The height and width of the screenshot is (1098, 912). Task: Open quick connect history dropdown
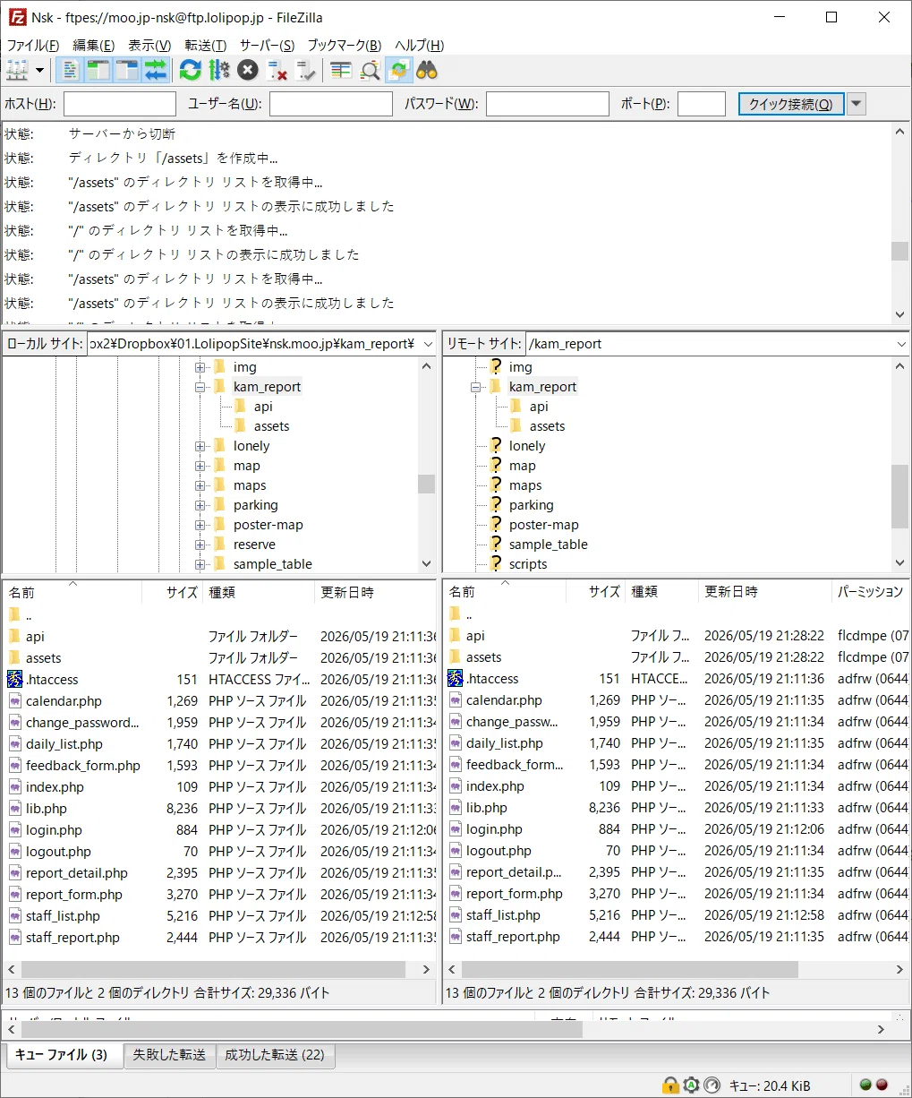pyautogui.click(x=857, y=104)
